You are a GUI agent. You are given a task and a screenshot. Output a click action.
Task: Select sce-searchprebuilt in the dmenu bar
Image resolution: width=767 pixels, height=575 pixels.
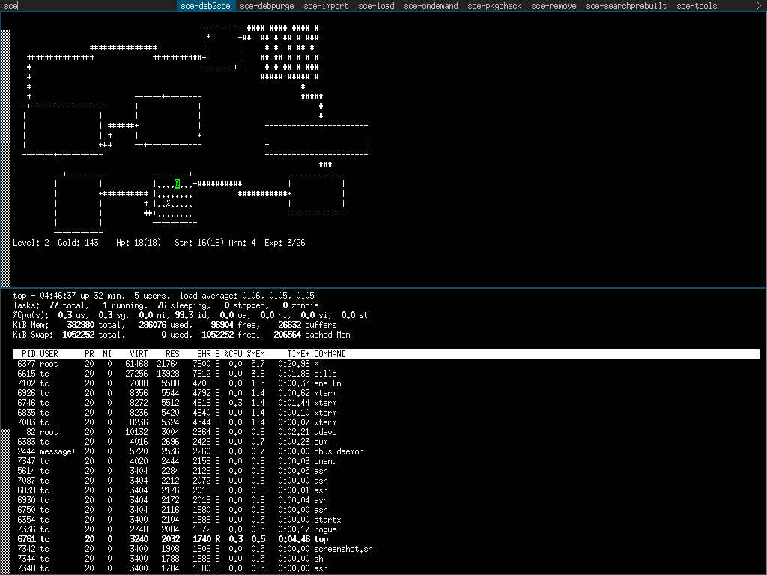[626, 6]
